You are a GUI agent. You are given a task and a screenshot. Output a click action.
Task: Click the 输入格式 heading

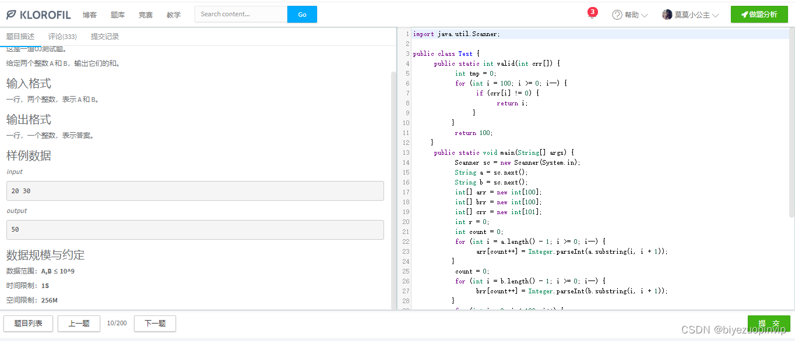coord(29,83)
